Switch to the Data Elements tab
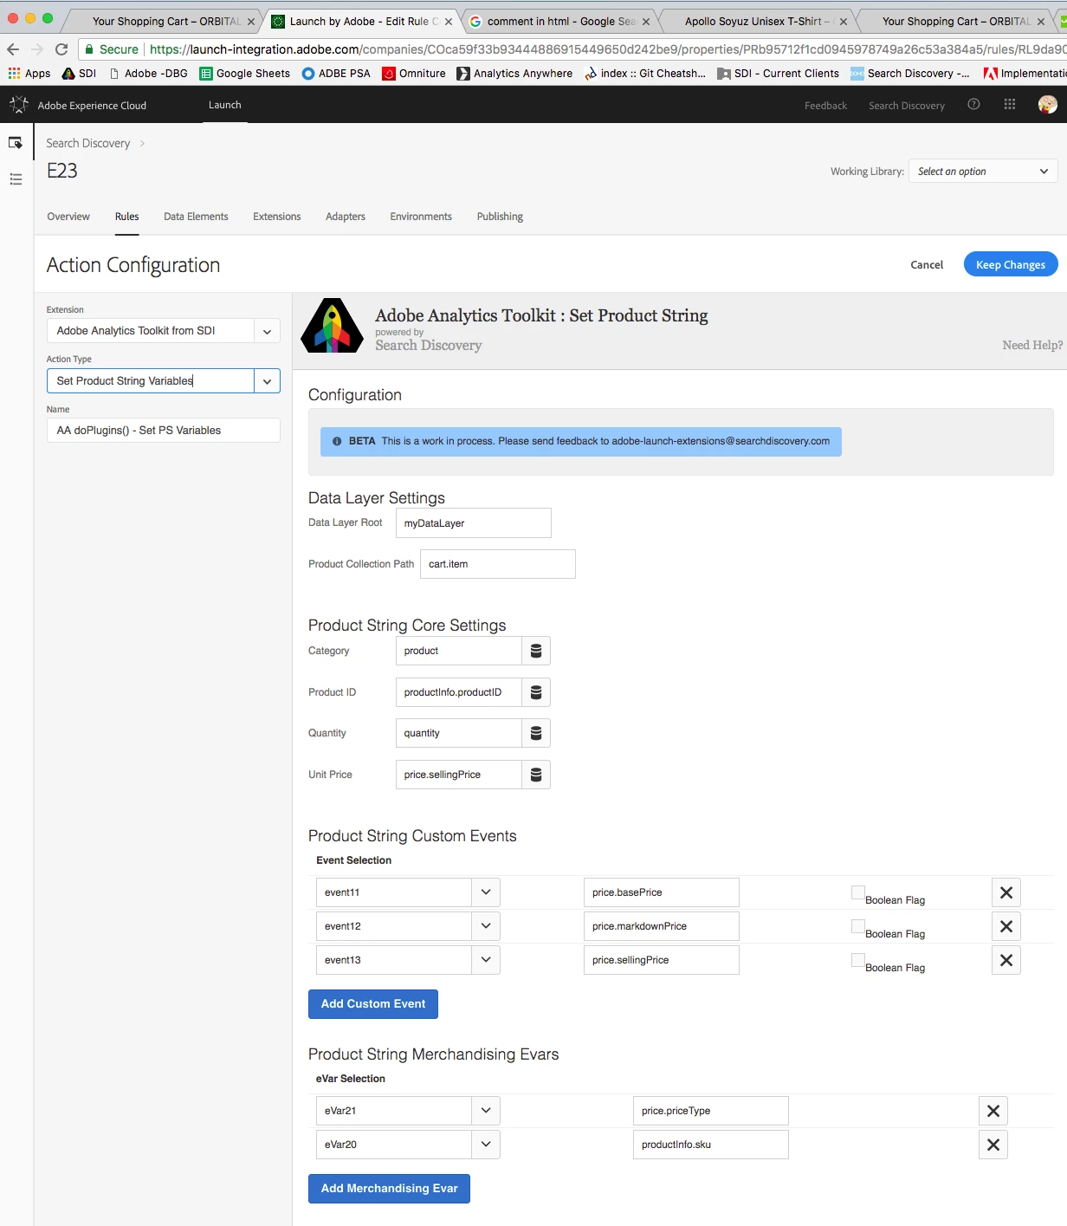Screen dimensions: 1067x1226 [196, 217]
